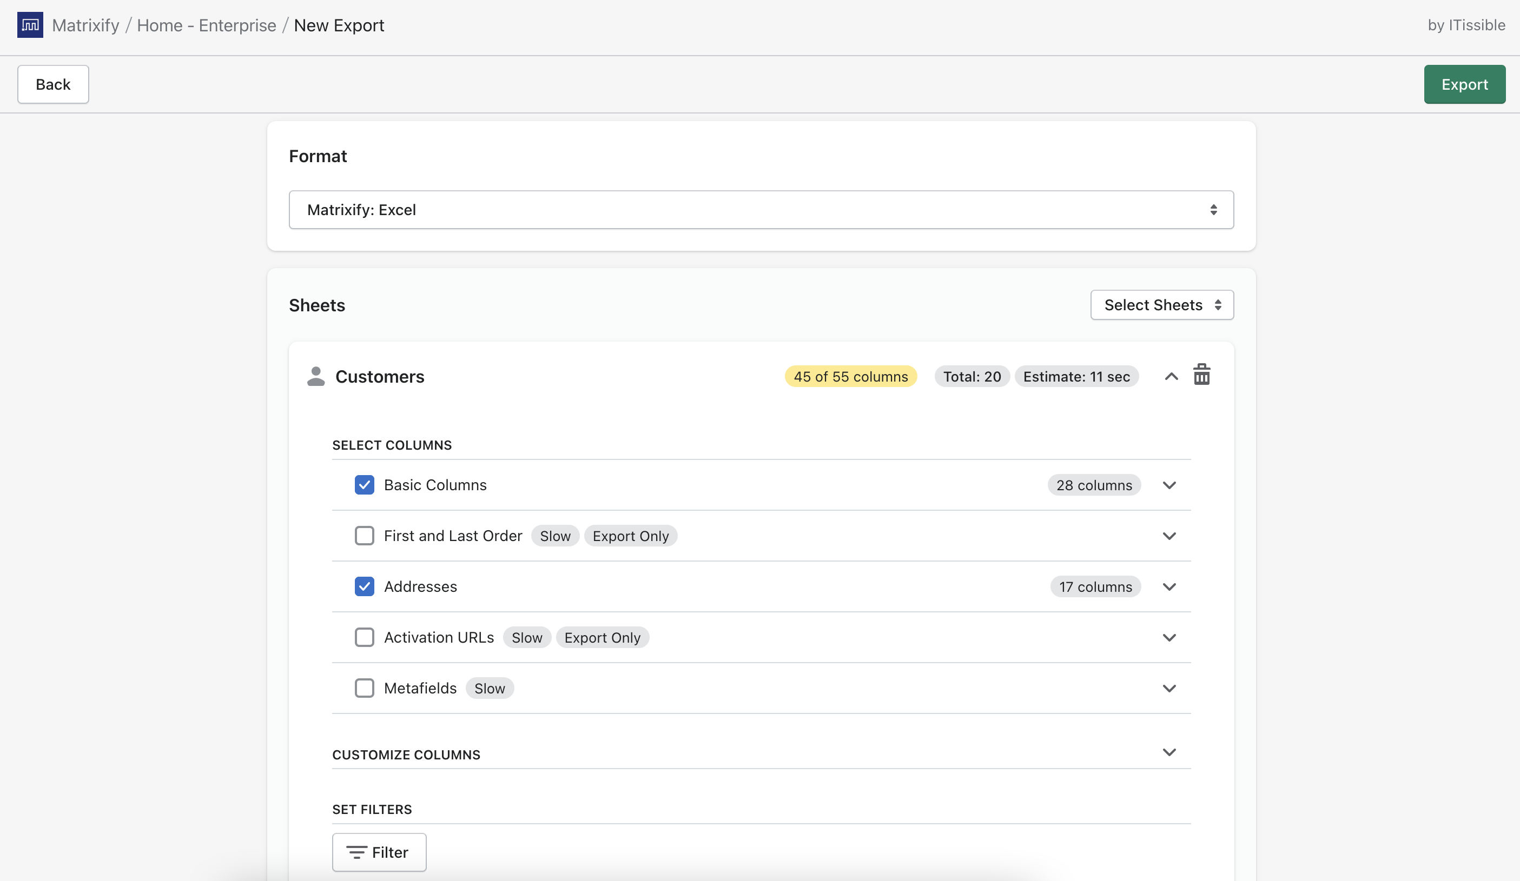The image size is (1520, 881).
Task: Expand the Customize Columns section
Action: pyautogui.click(x=1169, y=752)
